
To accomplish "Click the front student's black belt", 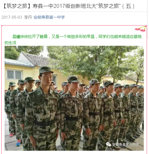I will (44, 124).
